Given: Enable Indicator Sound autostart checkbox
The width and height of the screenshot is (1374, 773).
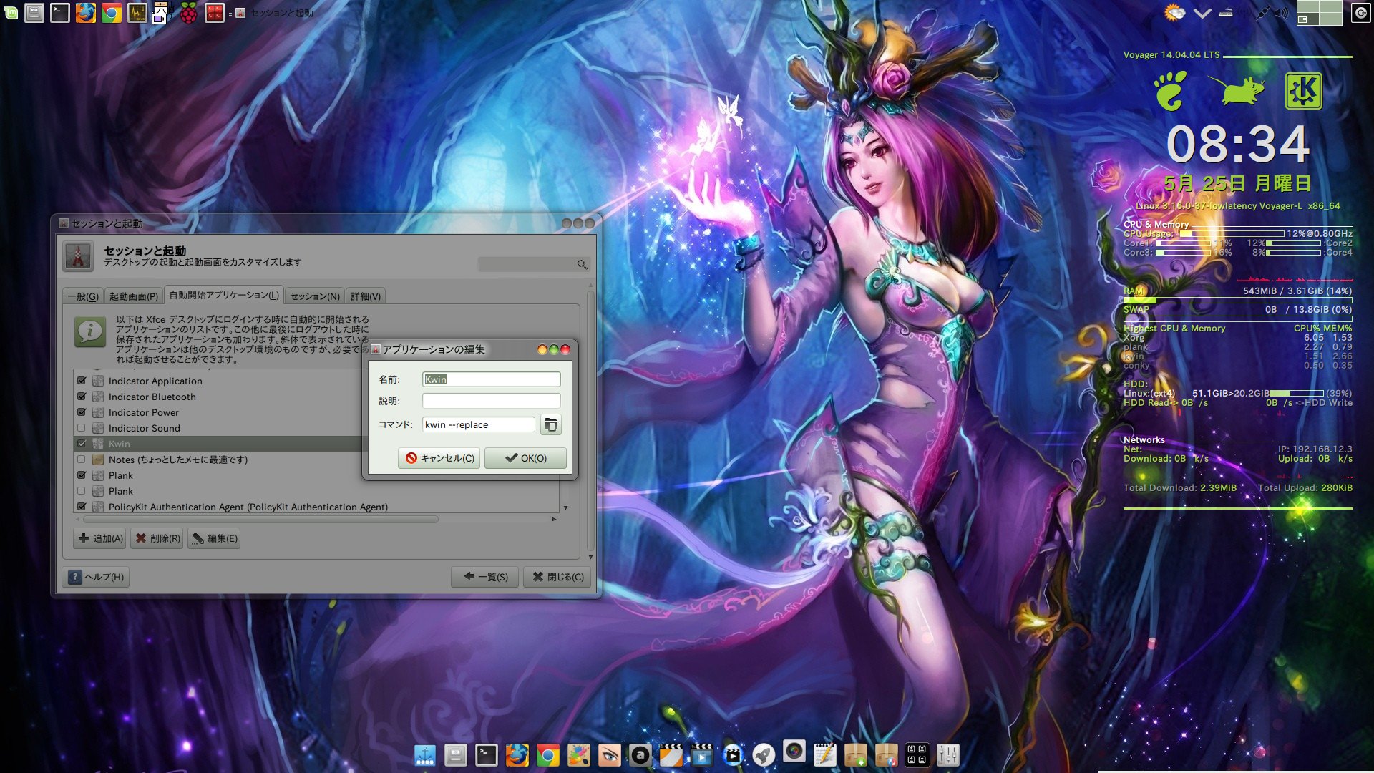Looking at the screenshot, I should tap(82, 428).
